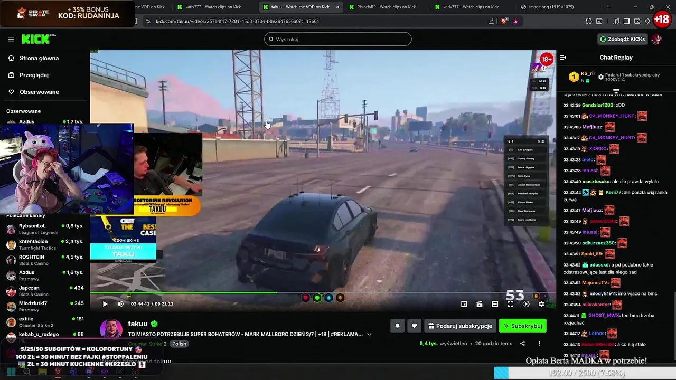Viewport: 676px width, 380px height.
Task: Open Obserwowane in the sidebar
Action: 39,92
